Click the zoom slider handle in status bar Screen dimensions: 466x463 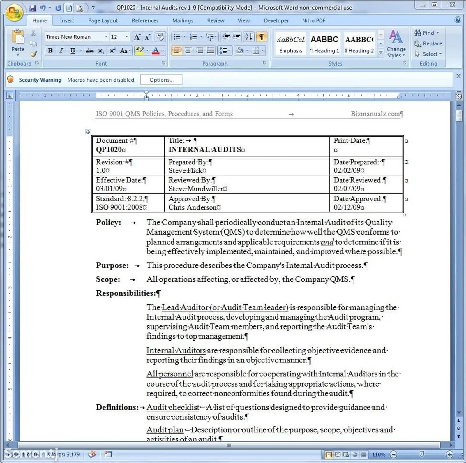click(x=421, y=454)
